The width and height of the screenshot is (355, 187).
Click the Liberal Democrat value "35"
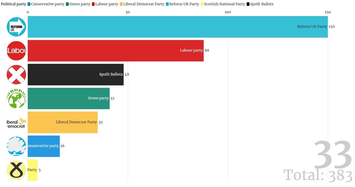(x=101, y=122)
